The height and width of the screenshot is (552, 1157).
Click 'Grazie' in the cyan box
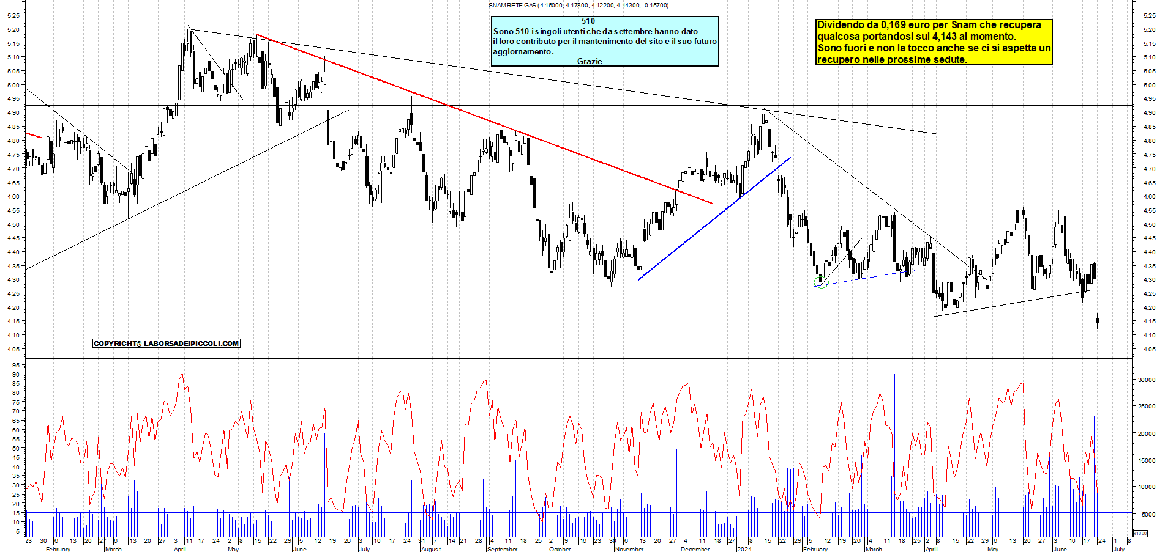(590, 61)
